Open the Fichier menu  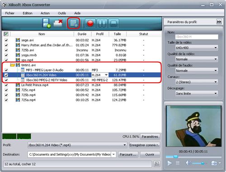[x=10, y=13]
